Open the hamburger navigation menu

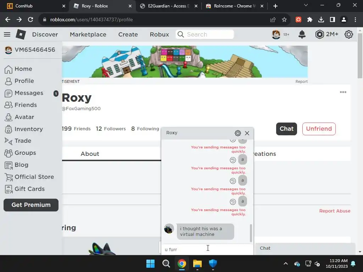point(7,34)
